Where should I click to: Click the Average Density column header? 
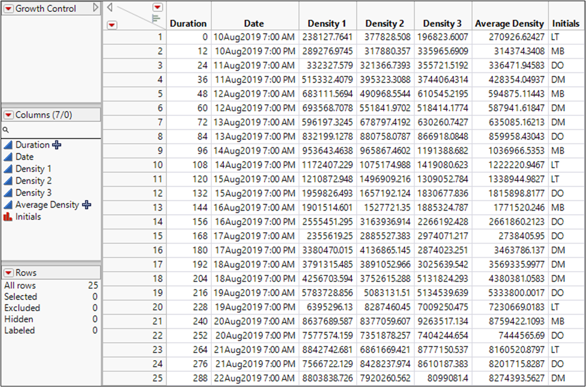509,24
